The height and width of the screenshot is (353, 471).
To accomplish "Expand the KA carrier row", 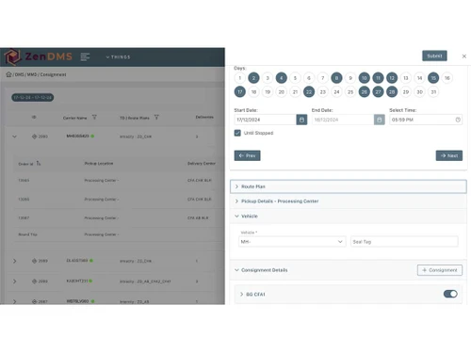I will coord(14,281).
